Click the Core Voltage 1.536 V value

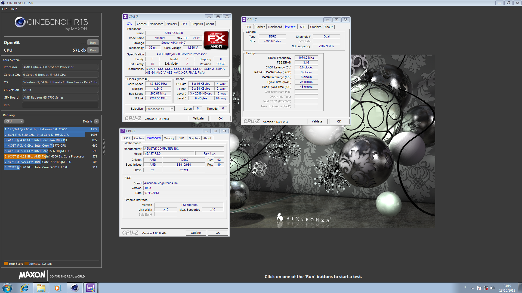point(193,48)
